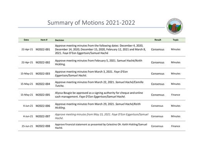Click the 25-Jun-21 date
Screen dimensions: 201x155
(x=27, y=126)
